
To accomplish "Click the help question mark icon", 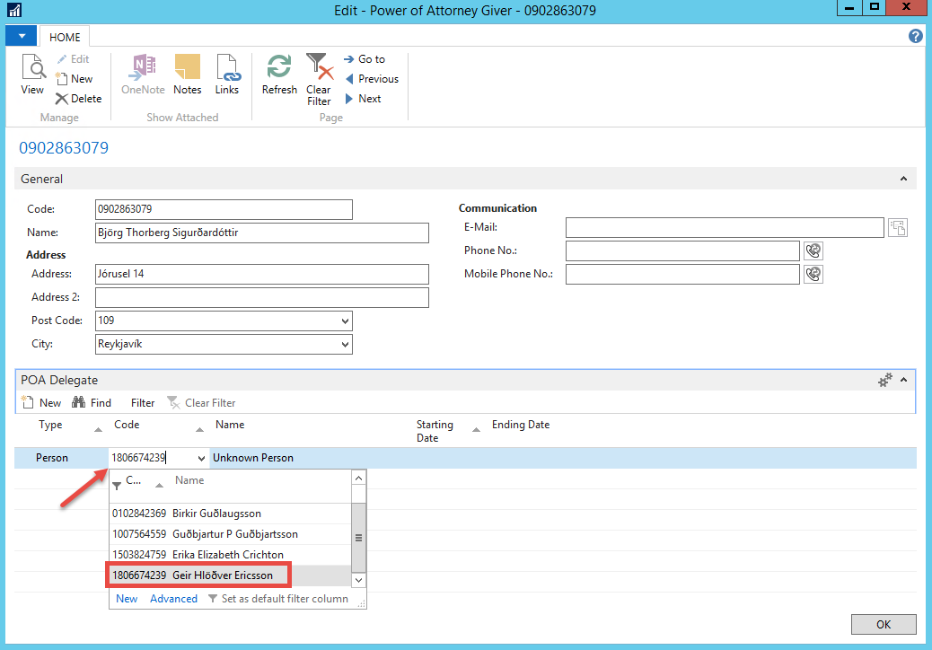I will tap(915, 37).
